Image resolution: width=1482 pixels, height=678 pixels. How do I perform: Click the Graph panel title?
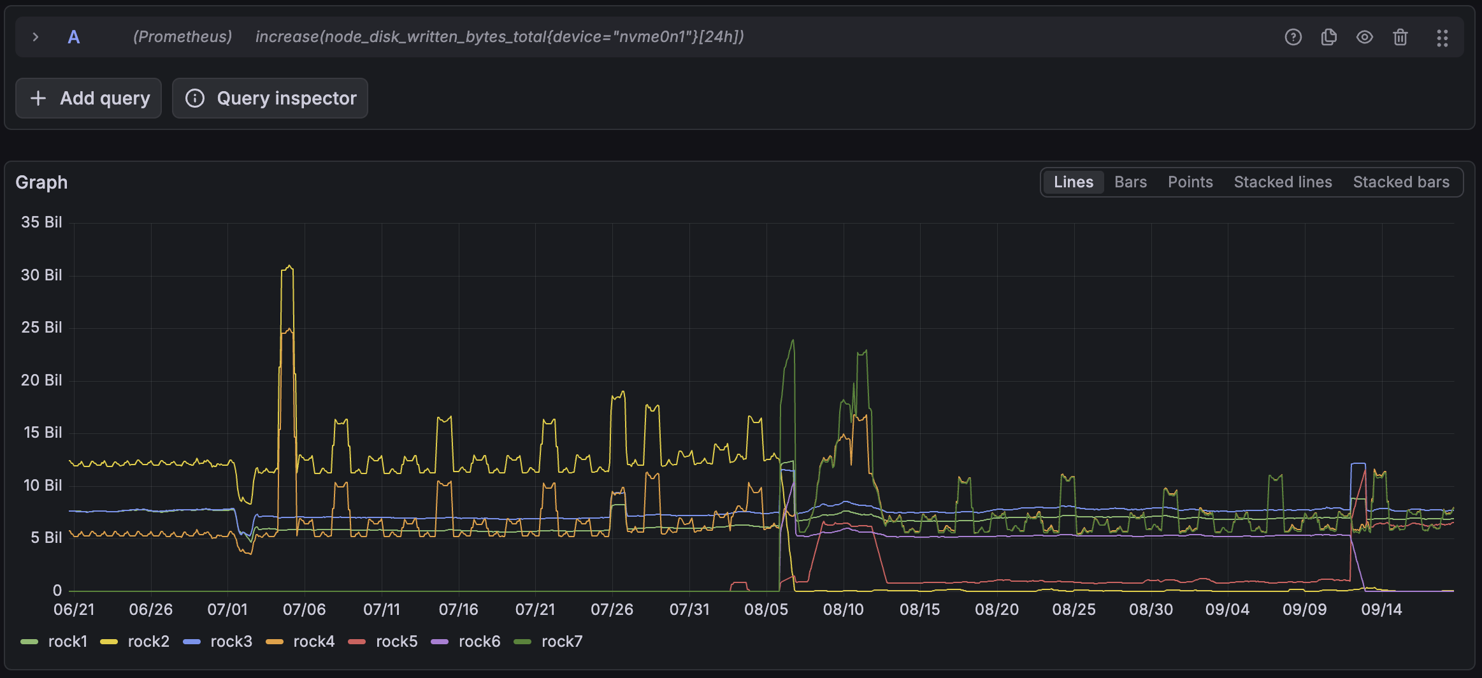click(x=41, y=182)
